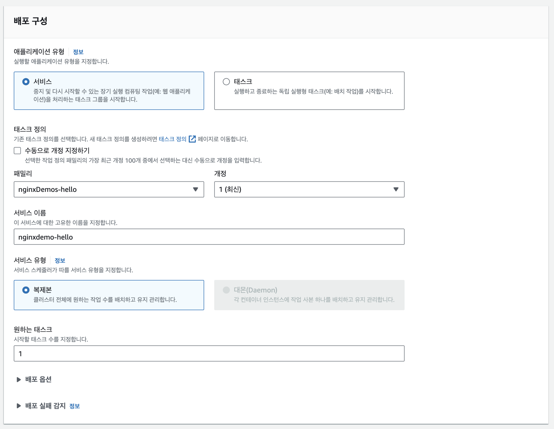Viewport: 554px width, 429px height.
Task: Click the 대몬(Daemon) service type option
Action: [x=226, y=290]
